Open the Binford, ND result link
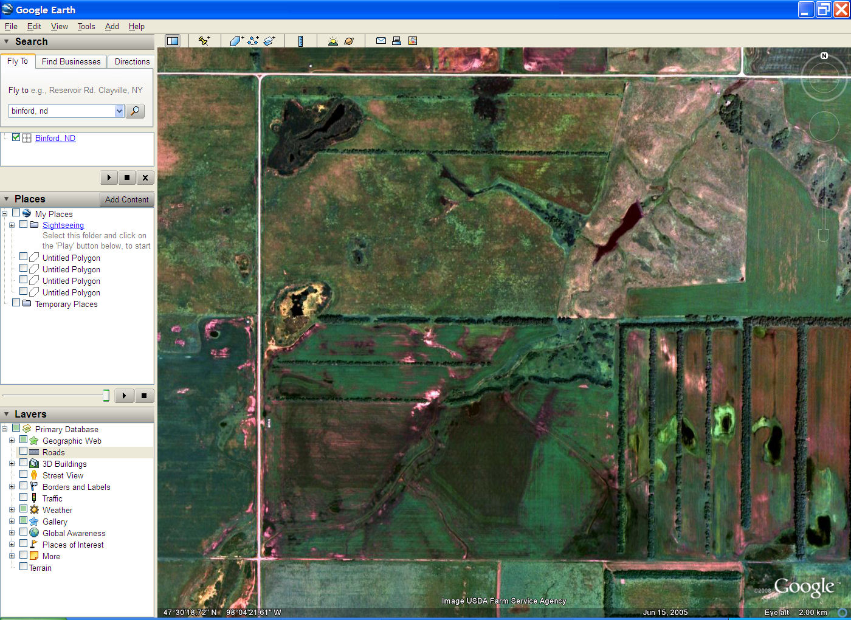Image resolution: width=851 pixels, height=620 pixels. [55, 138]
